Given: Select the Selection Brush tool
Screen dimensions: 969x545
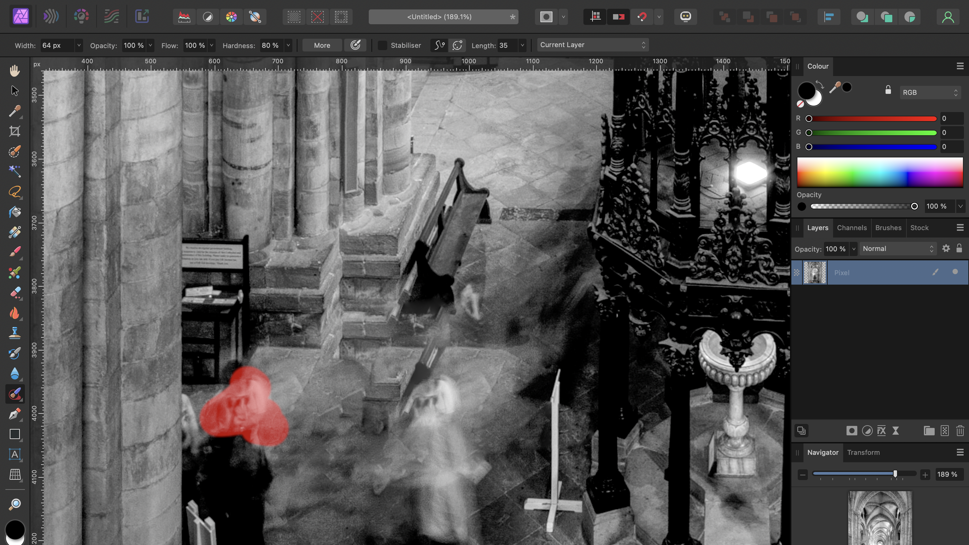Looking at the screenshot, I should (15, 152).
